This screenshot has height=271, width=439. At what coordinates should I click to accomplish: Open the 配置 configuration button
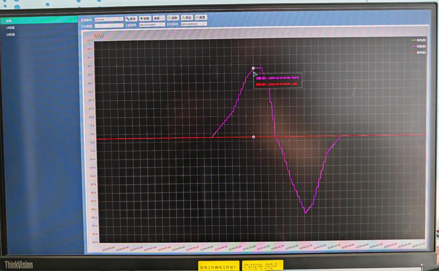(201, 17)
